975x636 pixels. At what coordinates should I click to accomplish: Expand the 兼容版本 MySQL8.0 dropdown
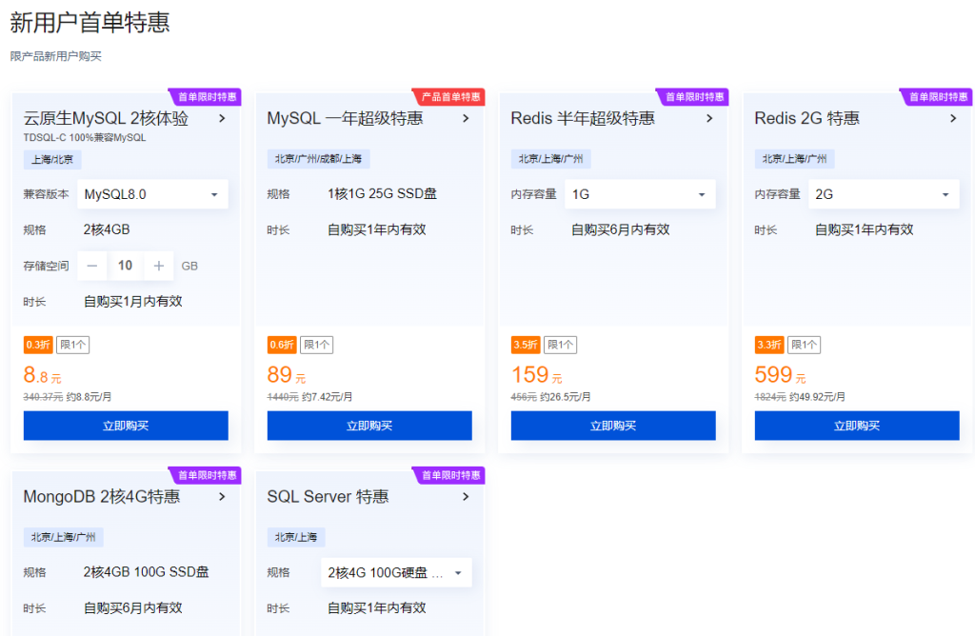152,194
